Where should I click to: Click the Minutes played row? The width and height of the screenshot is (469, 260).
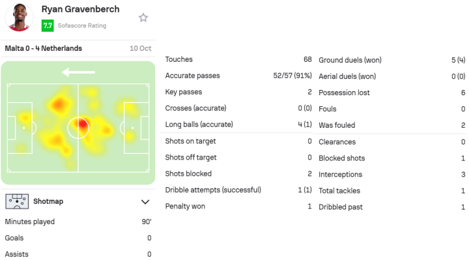point(78,222)
